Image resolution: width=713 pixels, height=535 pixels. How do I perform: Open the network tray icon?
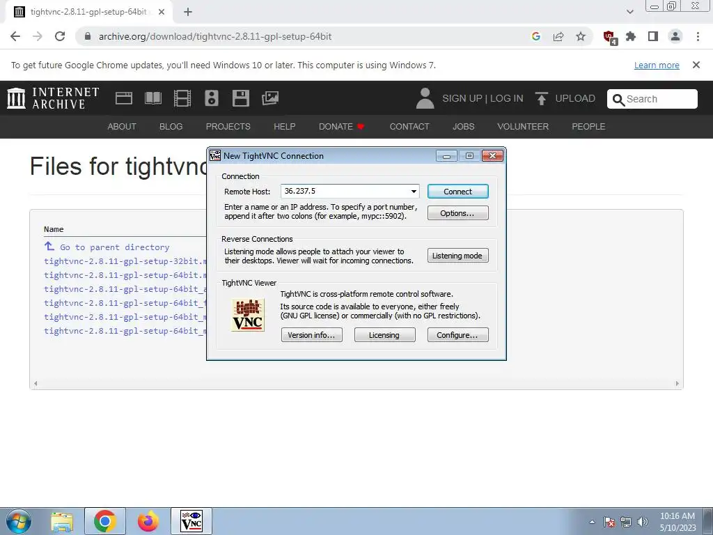(626, 522)
